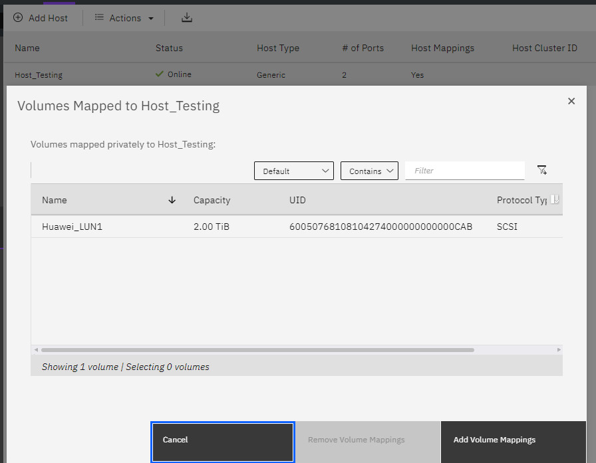The height and width of the screenshot is (463, 596).
Task: Click the Actions list icon
Action: click(x=99, y=18)
